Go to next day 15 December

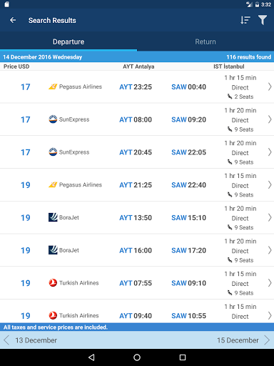tap(243, 340)
